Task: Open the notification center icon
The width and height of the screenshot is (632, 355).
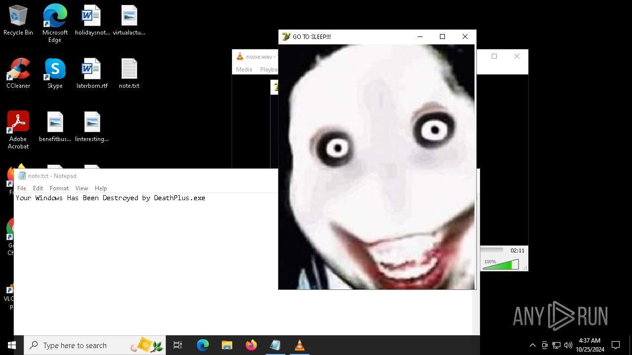Action: click(x=616, y=345)
